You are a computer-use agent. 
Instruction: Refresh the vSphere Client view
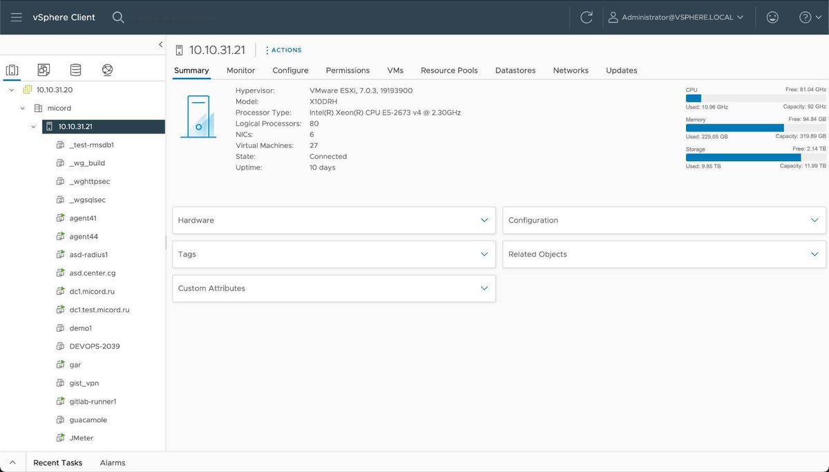[x=587, y=17]
